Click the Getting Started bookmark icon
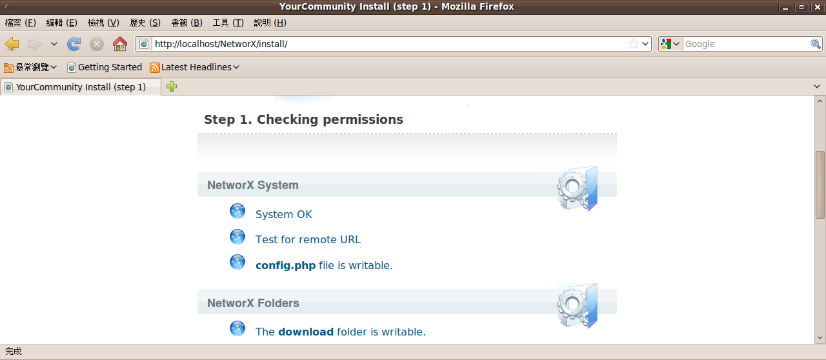826x360 pixels. [x=72, y=67]
